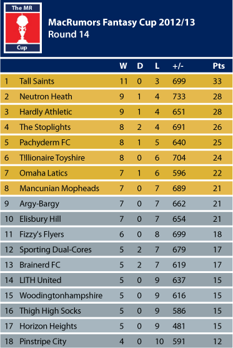Select the Sporting Dual-Cores row

coord(116,249)
